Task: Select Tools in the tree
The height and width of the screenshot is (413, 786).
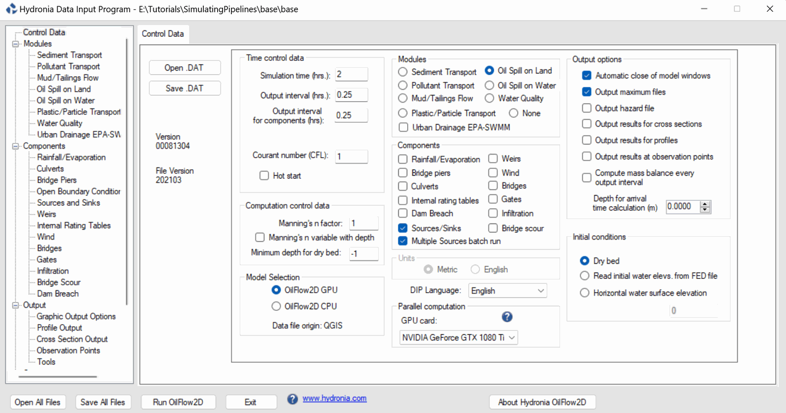Action: [46, 361]
